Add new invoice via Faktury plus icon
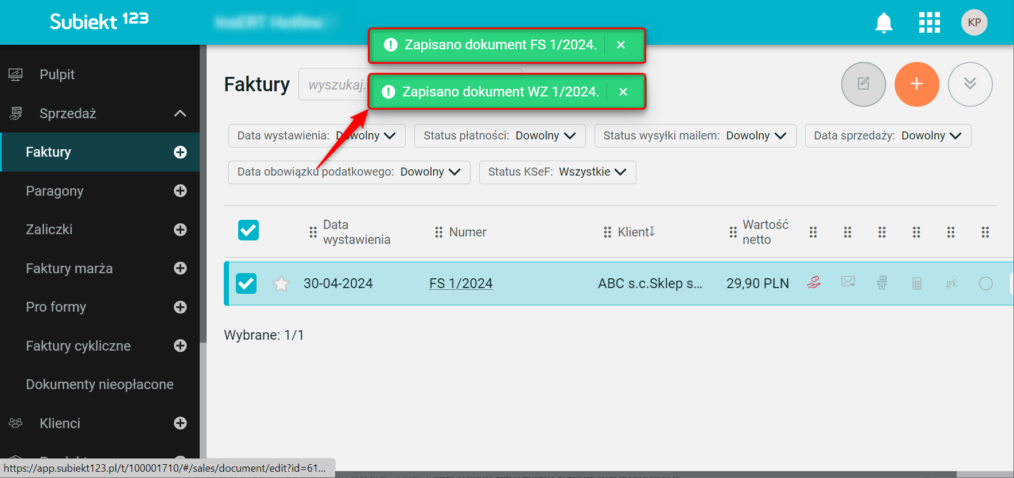Image resolution: width=1014 pixels, height=478 pixels. coord(180,152)
